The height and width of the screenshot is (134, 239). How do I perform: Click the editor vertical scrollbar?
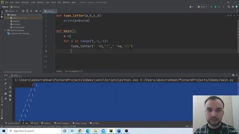[x=238, y=36]
